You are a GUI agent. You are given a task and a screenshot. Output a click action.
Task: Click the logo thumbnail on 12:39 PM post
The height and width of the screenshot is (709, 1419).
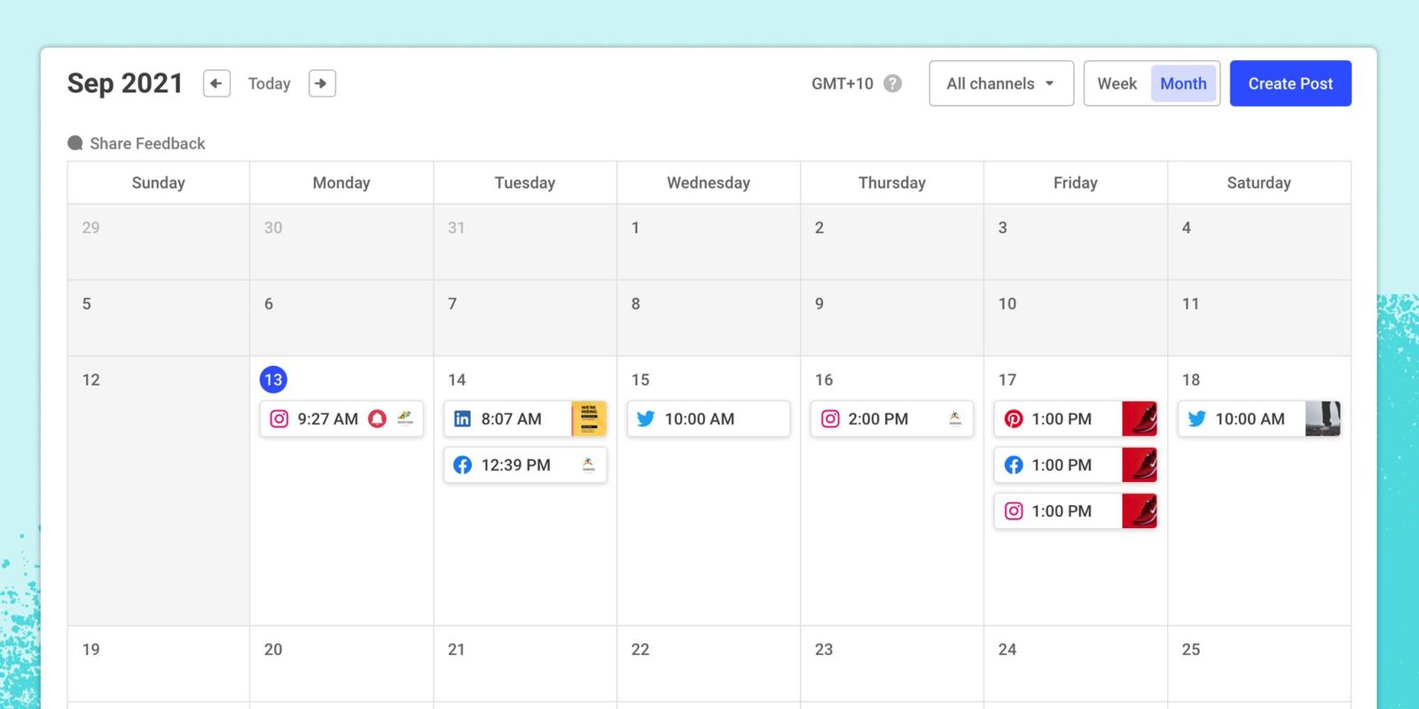pyautogui.click(x=589, y=464)
